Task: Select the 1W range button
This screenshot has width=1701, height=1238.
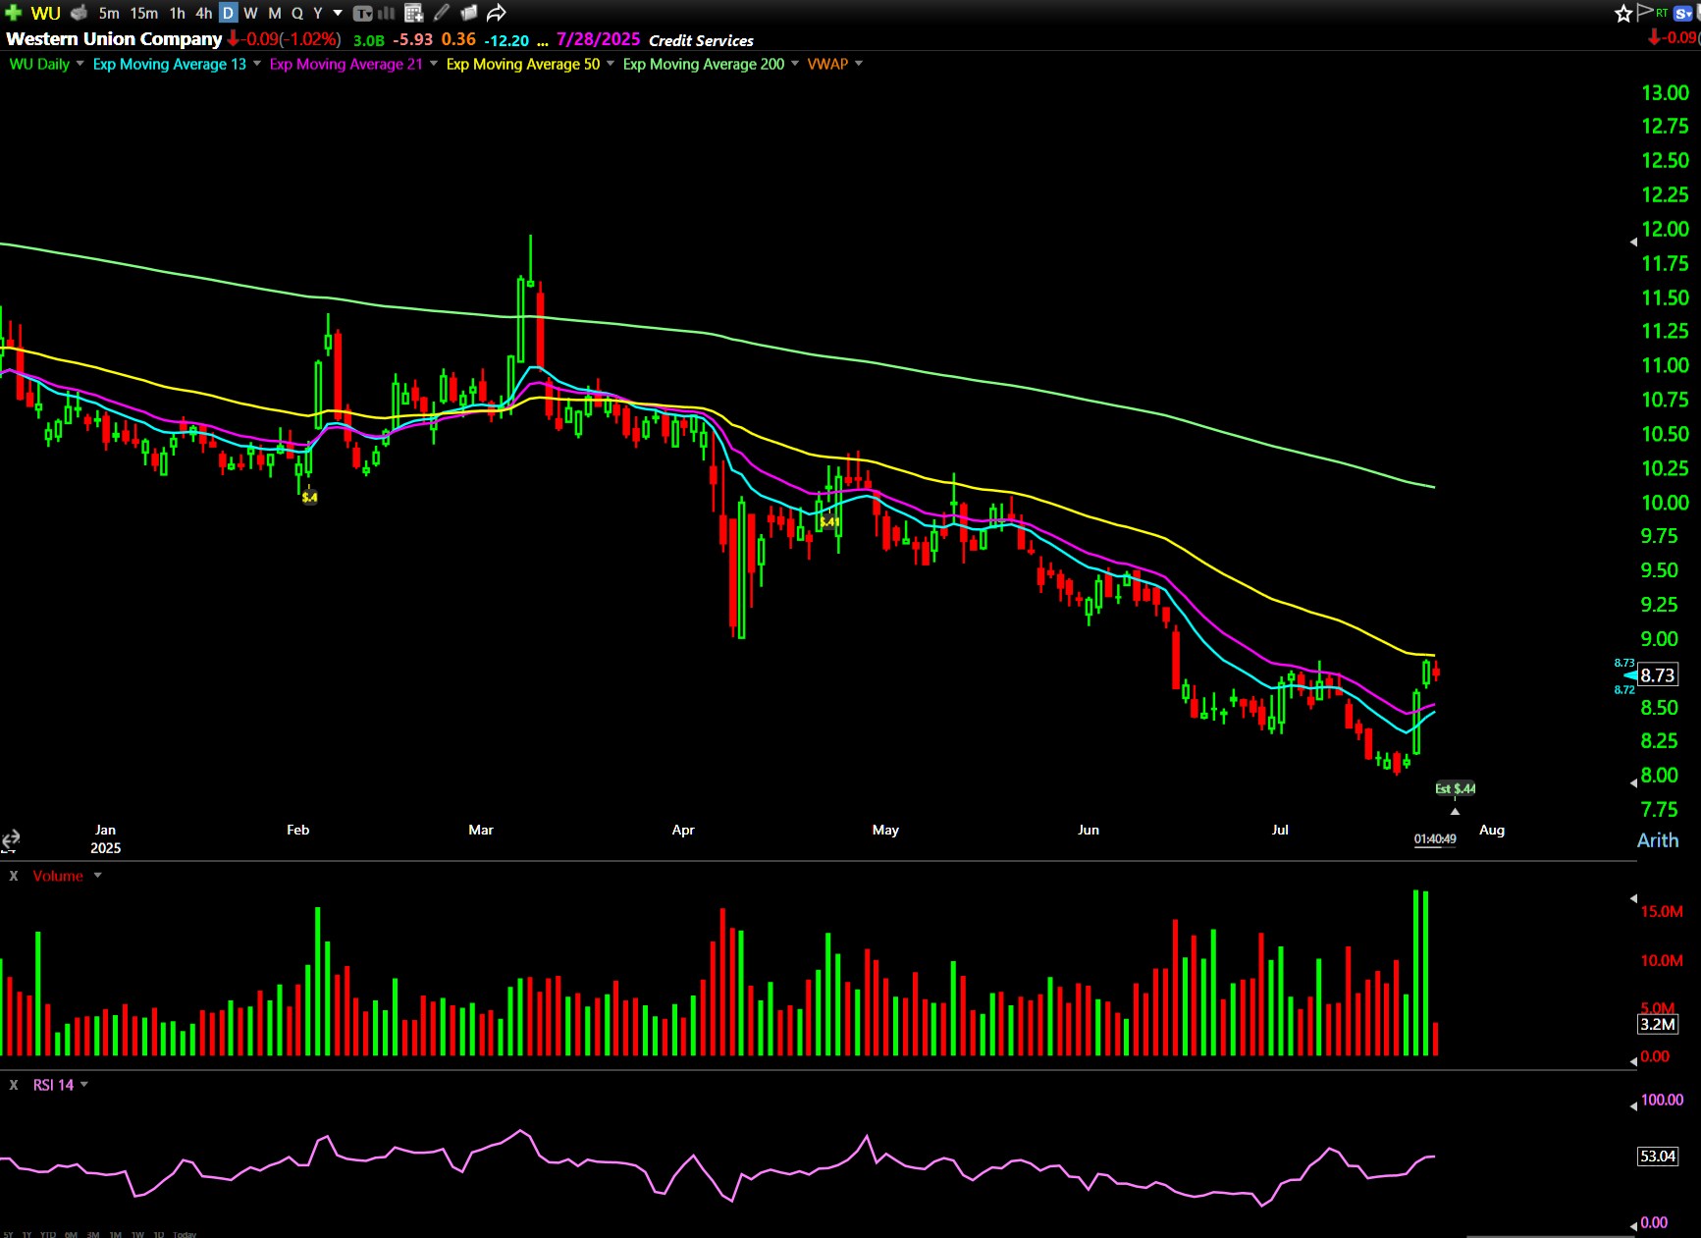Action: coord(137,1234)
